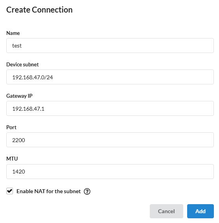Focus the Port input field
The height and width of the screenshot is (223, 219).
[110, 140]
